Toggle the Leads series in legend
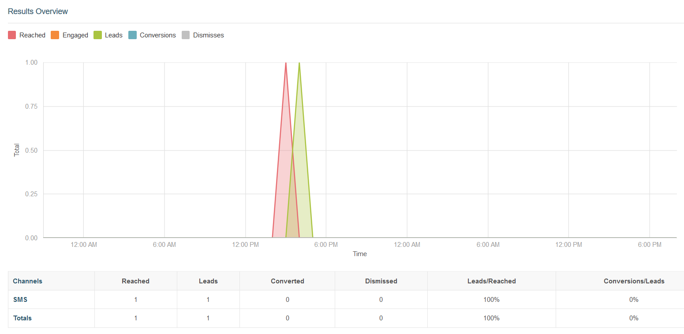This screenshot has width=684, height=334. pyautogui.click(x=108, y=35)
